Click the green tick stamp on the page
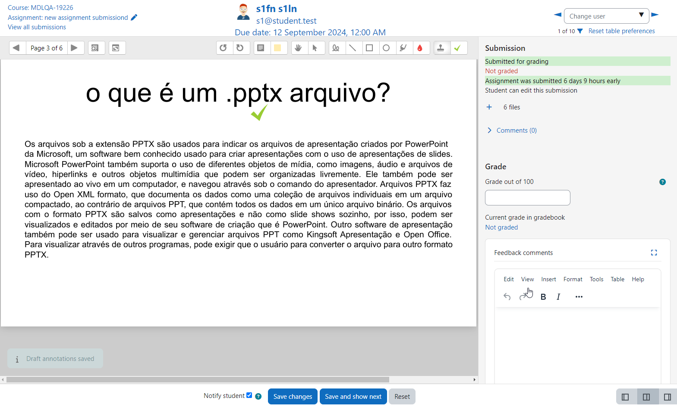The image size is (677, 407). pyautogui.click(x=259, y=113)
